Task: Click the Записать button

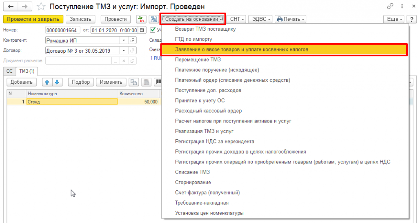Action: 80,19
